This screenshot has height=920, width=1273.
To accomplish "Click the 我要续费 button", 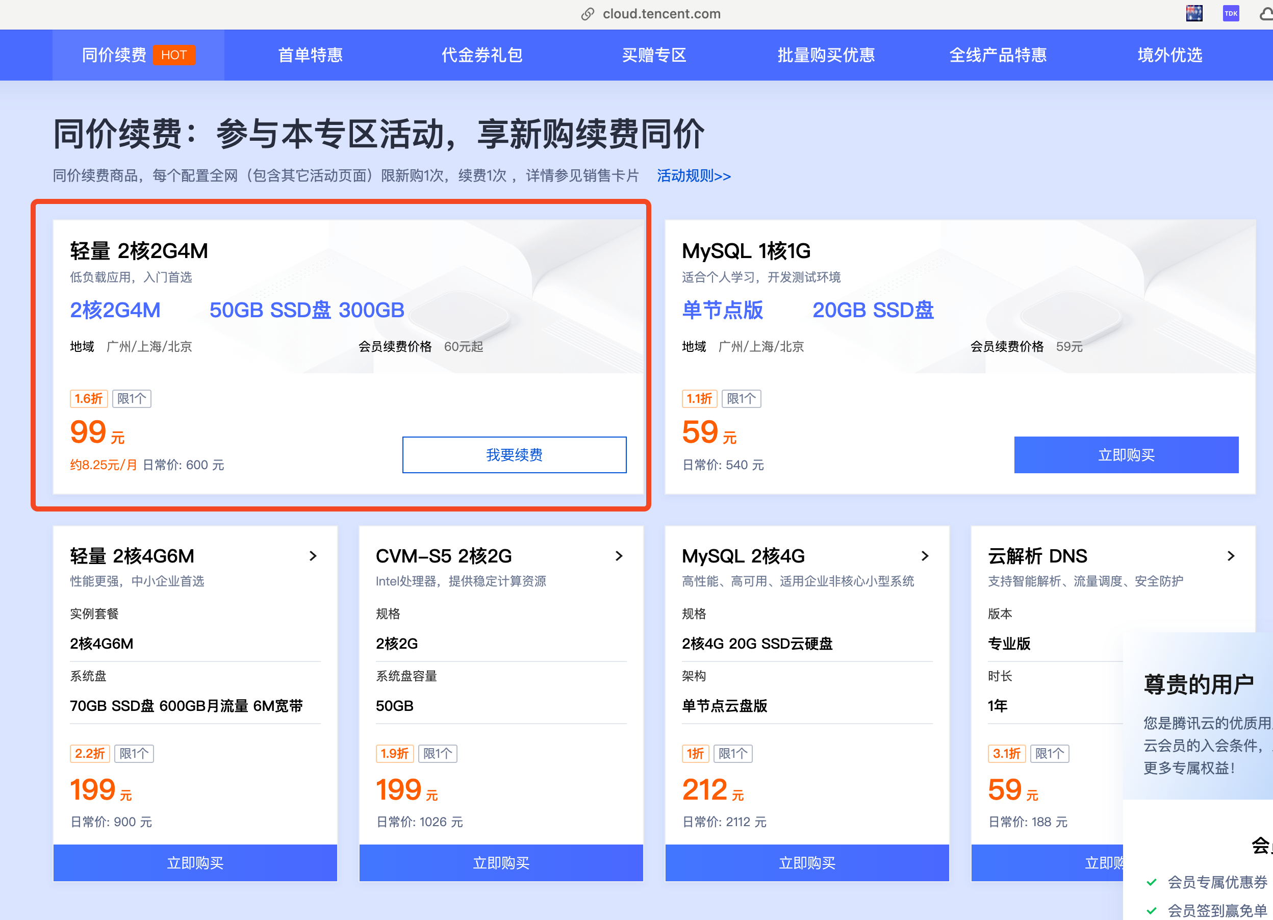I will coord(514,455).
